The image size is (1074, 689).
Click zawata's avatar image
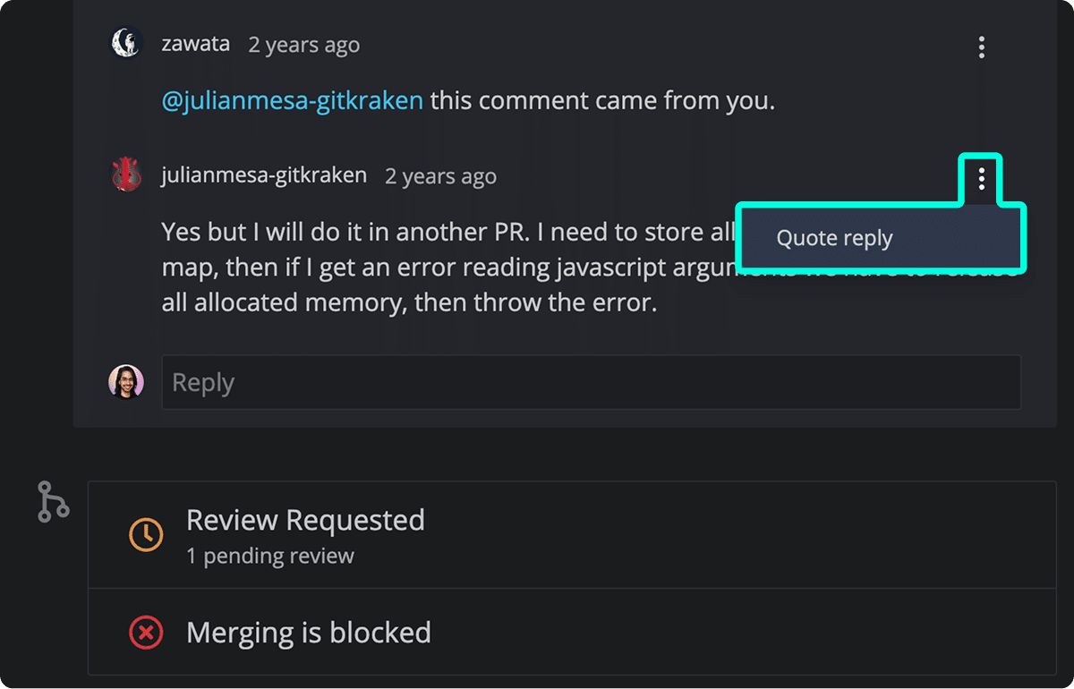(x=125, y=42)
